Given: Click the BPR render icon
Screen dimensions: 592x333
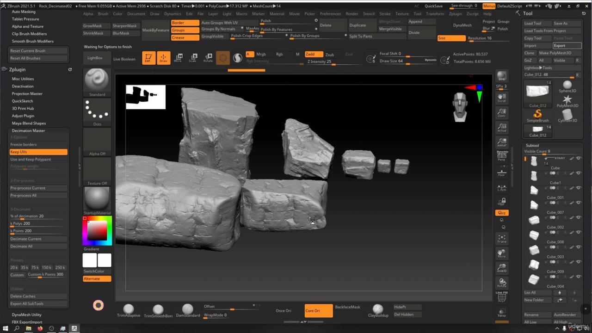Looking at the screenshot, I should [x=502, y=76].
